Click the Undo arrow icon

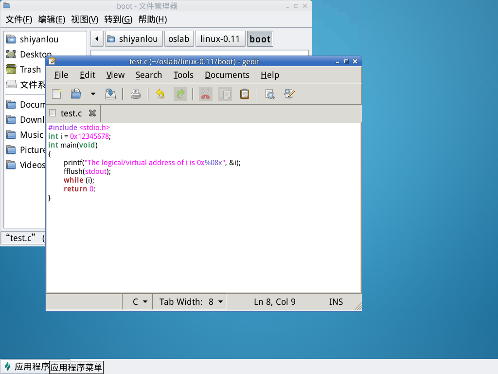click(x=160, y=94)
